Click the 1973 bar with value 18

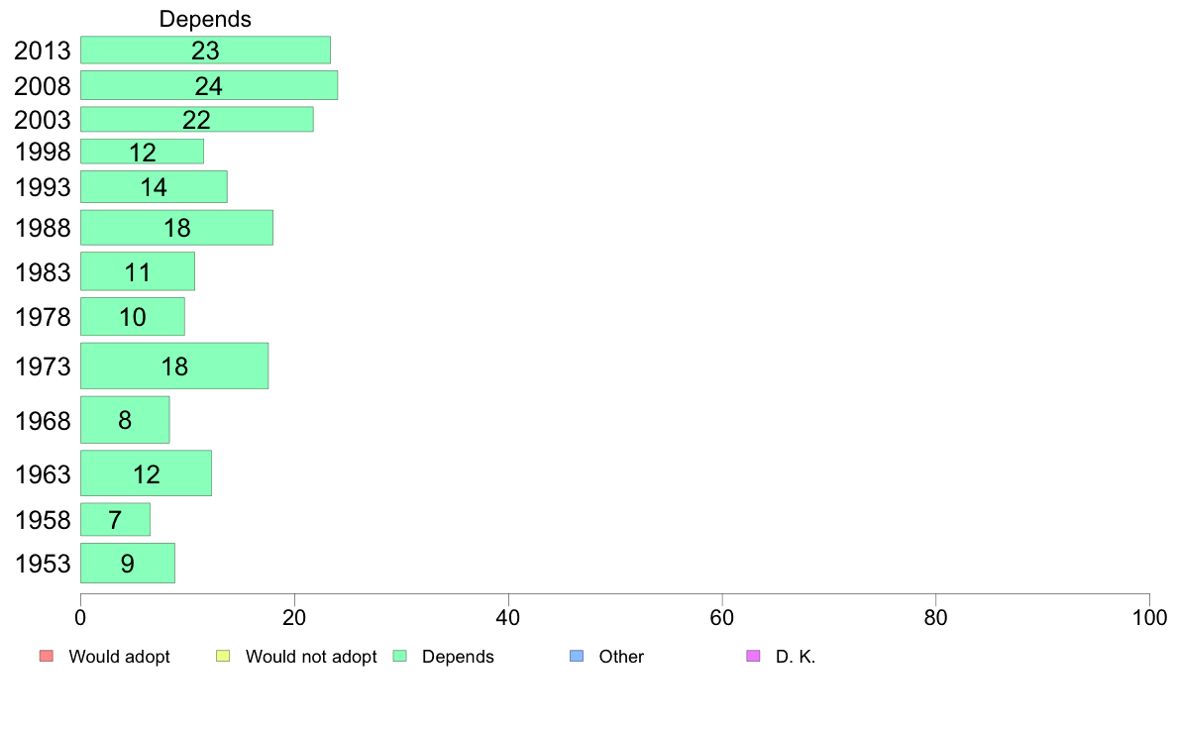tap(174, 366)
